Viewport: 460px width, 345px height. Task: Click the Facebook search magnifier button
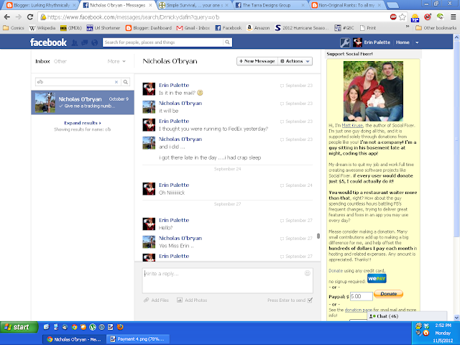coord(227,42)
